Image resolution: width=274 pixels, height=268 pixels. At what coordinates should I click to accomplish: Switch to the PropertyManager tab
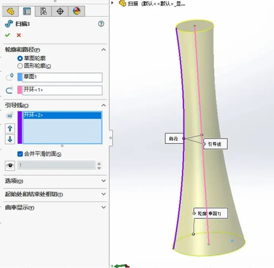point(27,12)
